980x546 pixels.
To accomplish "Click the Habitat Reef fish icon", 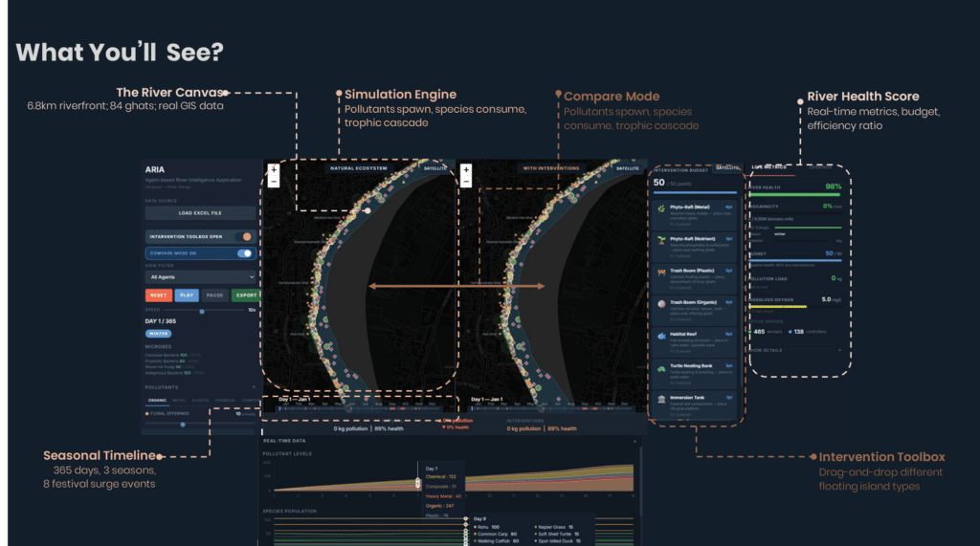I will pos(660,338).
